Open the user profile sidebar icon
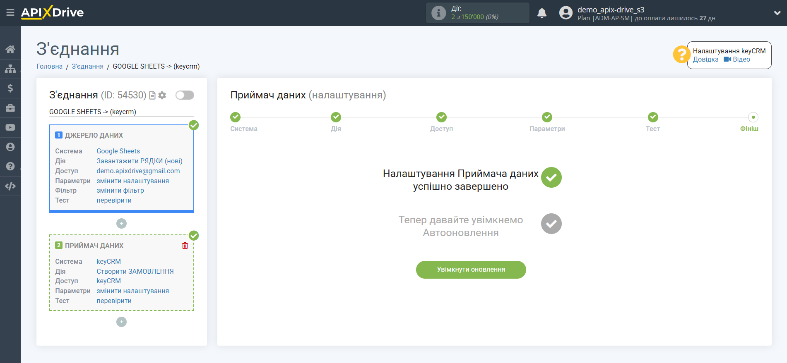The image size is (787, 363). click(10, 147)
